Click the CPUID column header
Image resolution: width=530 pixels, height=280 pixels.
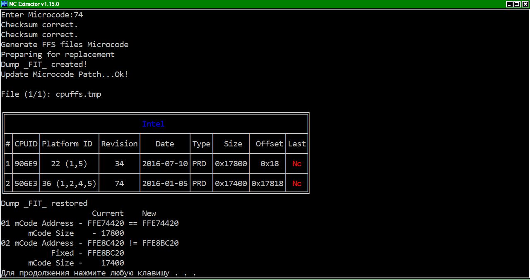(26, 144)
